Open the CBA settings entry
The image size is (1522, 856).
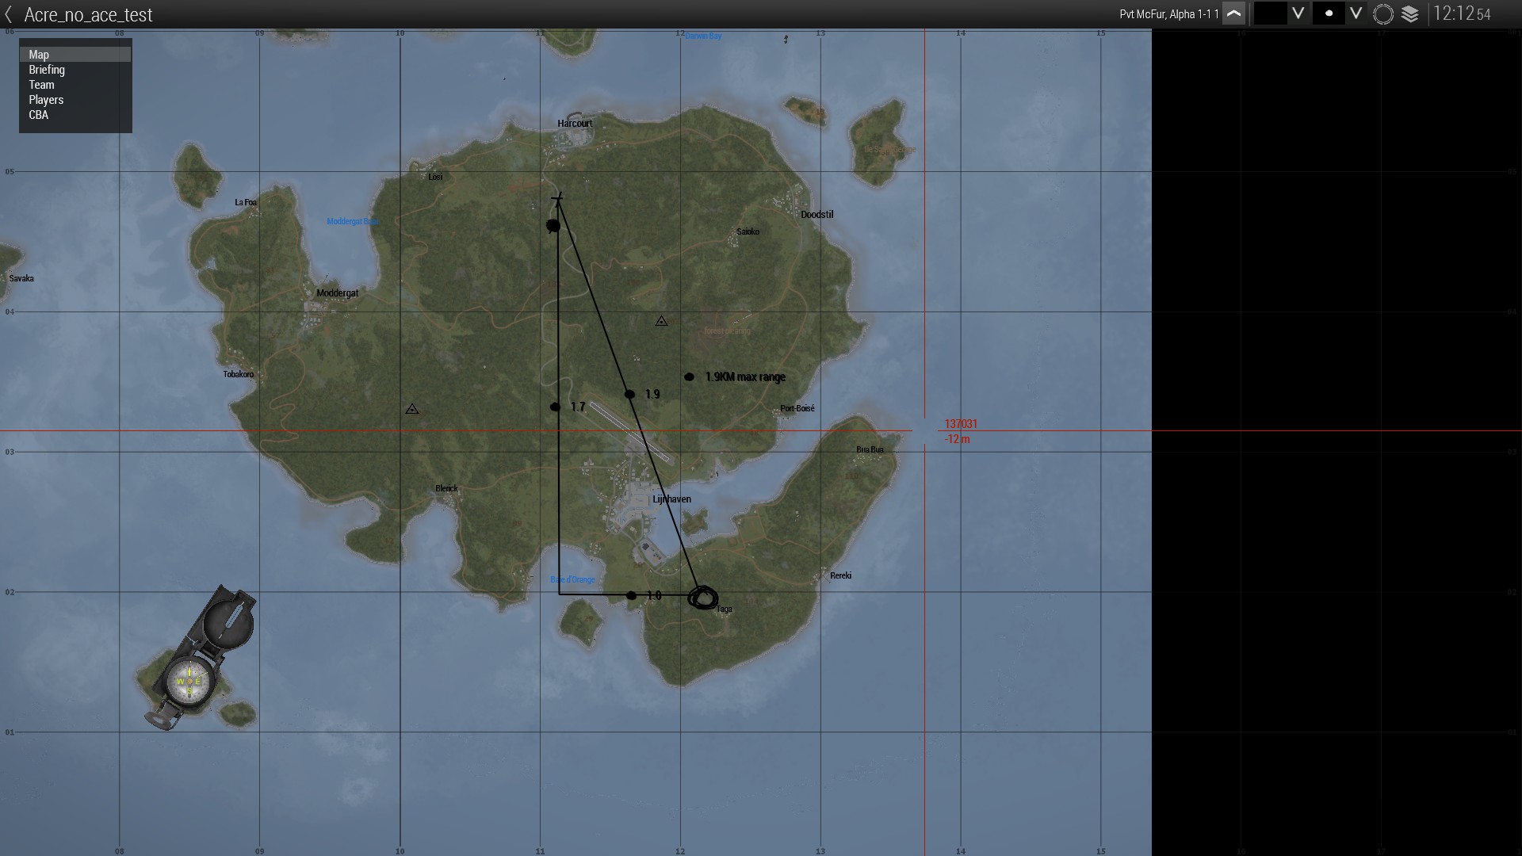coord(38,115)
